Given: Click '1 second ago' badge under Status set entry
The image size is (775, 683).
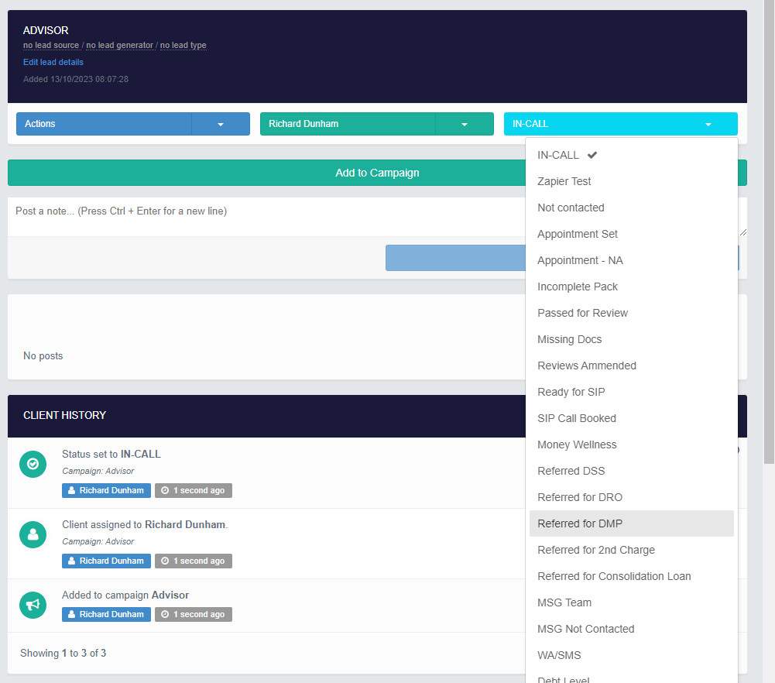Looking at the screenshot, I should 194,490.
